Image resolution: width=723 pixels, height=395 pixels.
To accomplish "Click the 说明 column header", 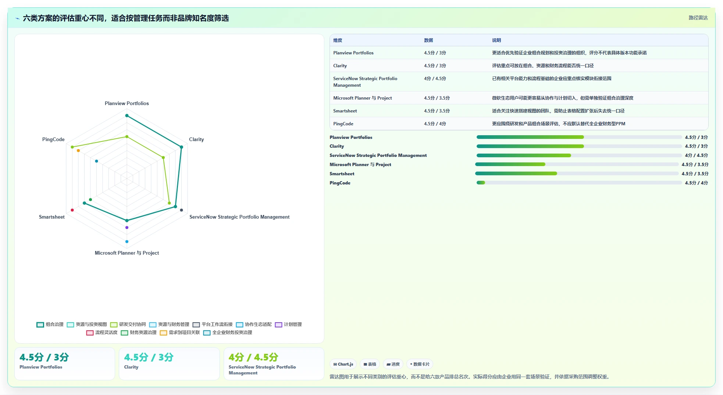I will [x=496, y=40].
